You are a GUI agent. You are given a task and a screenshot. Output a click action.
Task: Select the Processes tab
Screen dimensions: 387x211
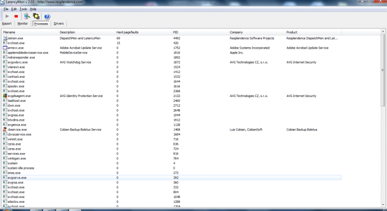[x=41, y=24]
